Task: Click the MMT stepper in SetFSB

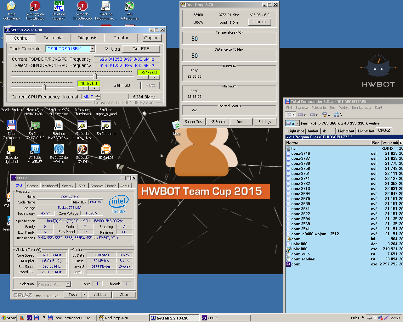Action: pos(98,97)
